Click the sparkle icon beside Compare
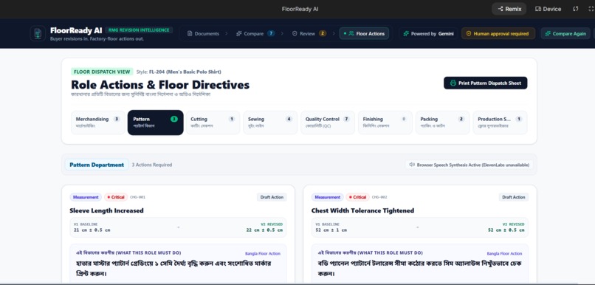This screenshot has height=285, width=595. 238,33
